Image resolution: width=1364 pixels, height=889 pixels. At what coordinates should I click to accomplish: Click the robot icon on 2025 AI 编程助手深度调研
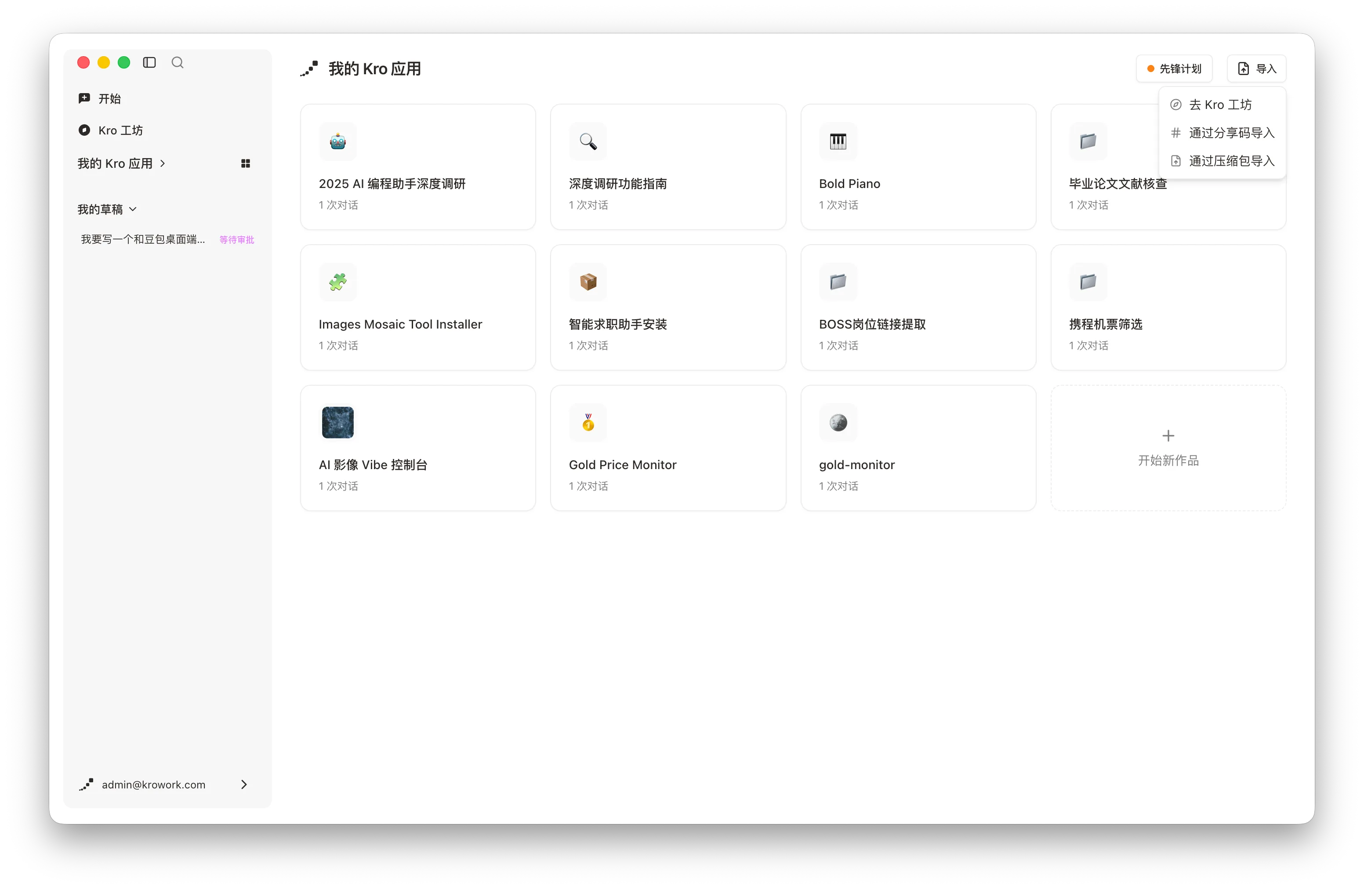click(x=337, y=141)
